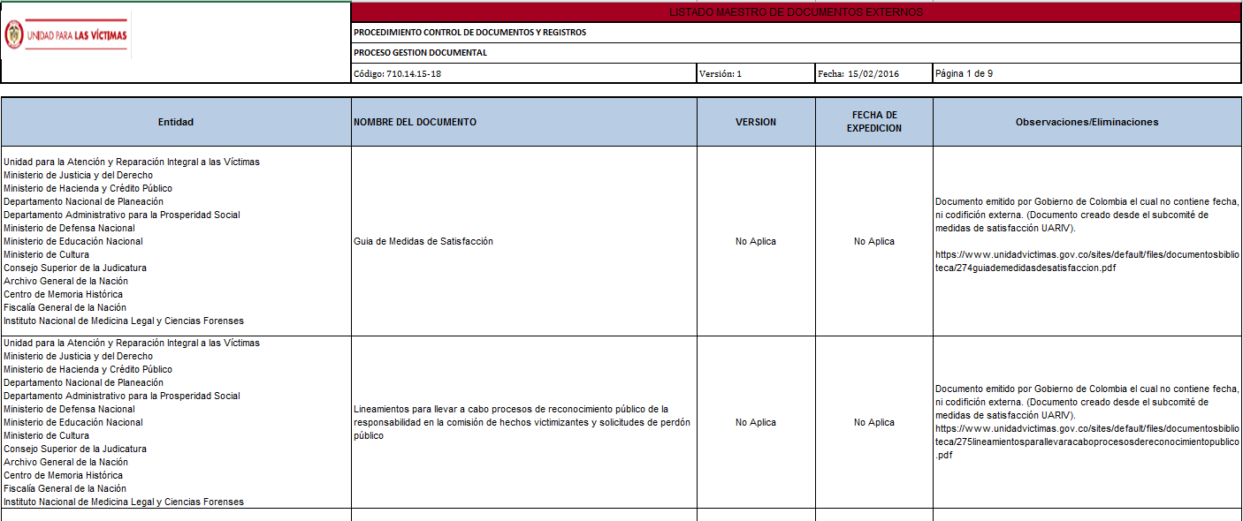This screenshot has width=1243, height=521.
Task: Select the Lineamientos para llevar a cabo procesos cell
Action: point(524,422)
